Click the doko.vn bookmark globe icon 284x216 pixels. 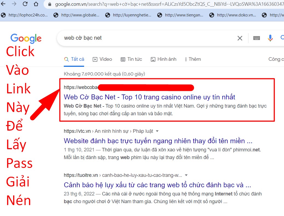click(x=211, y=15)
